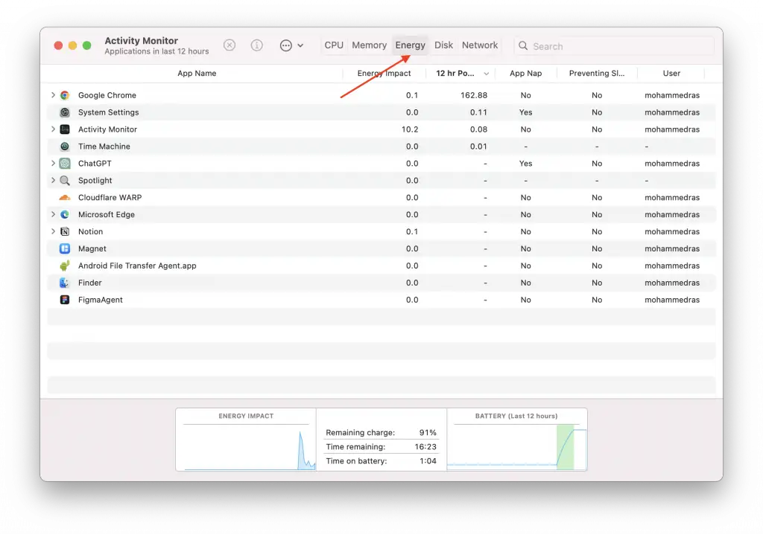Expand the Activity Monitor row
Viewport: 763px width, 534px height.
(x=53, y=129)
